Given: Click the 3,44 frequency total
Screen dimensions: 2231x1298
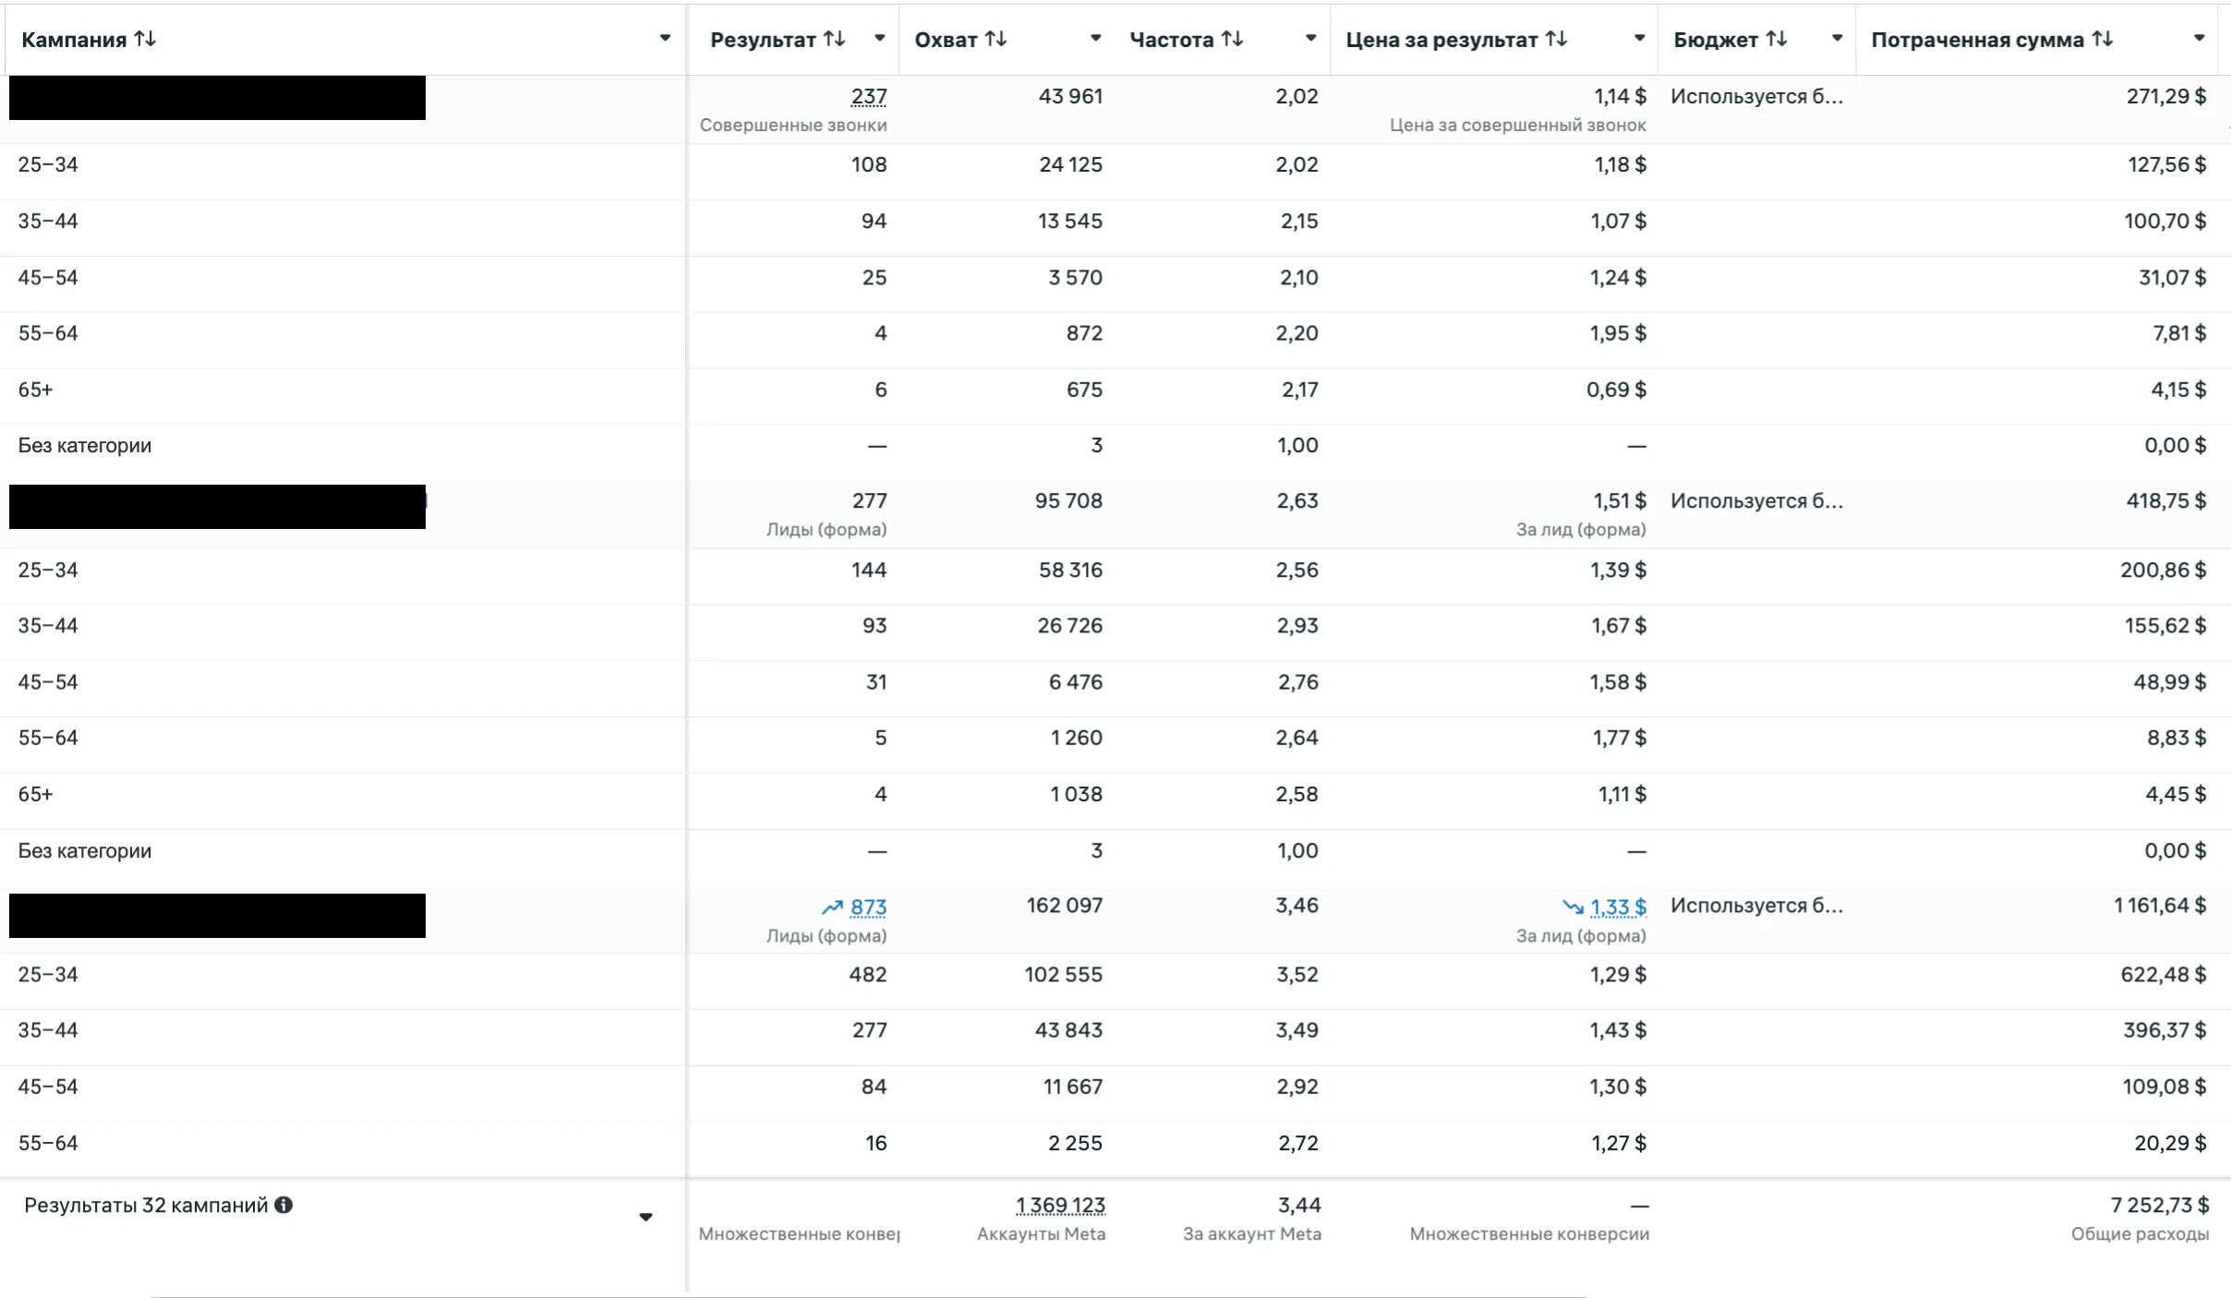Looking at the screenshot, I should tap(1299, 1205).
